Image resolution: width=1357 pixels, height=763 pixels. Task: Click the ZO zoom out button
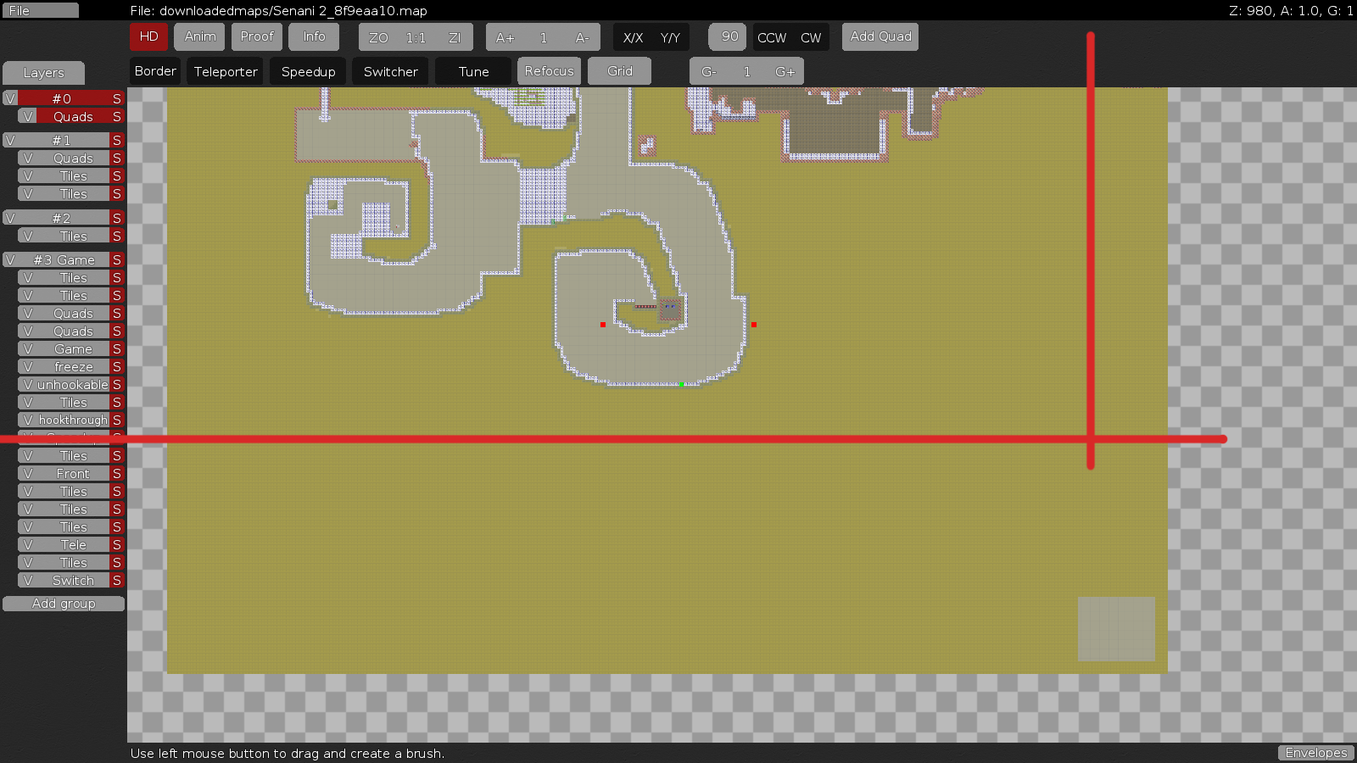tap(378, 37)
